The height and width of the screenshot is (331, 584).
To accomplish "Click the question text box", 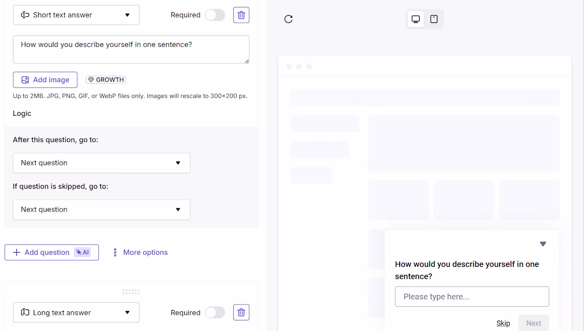I will click(x=131, y=49).
